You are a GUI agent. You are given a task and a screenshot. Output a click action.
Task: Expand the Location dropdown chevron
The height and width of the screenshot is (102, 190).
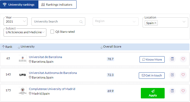point(184,22)
